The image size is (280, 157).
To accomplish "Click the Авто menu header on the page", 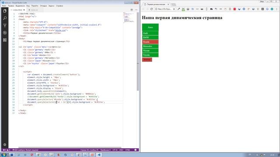I will 150,27.
